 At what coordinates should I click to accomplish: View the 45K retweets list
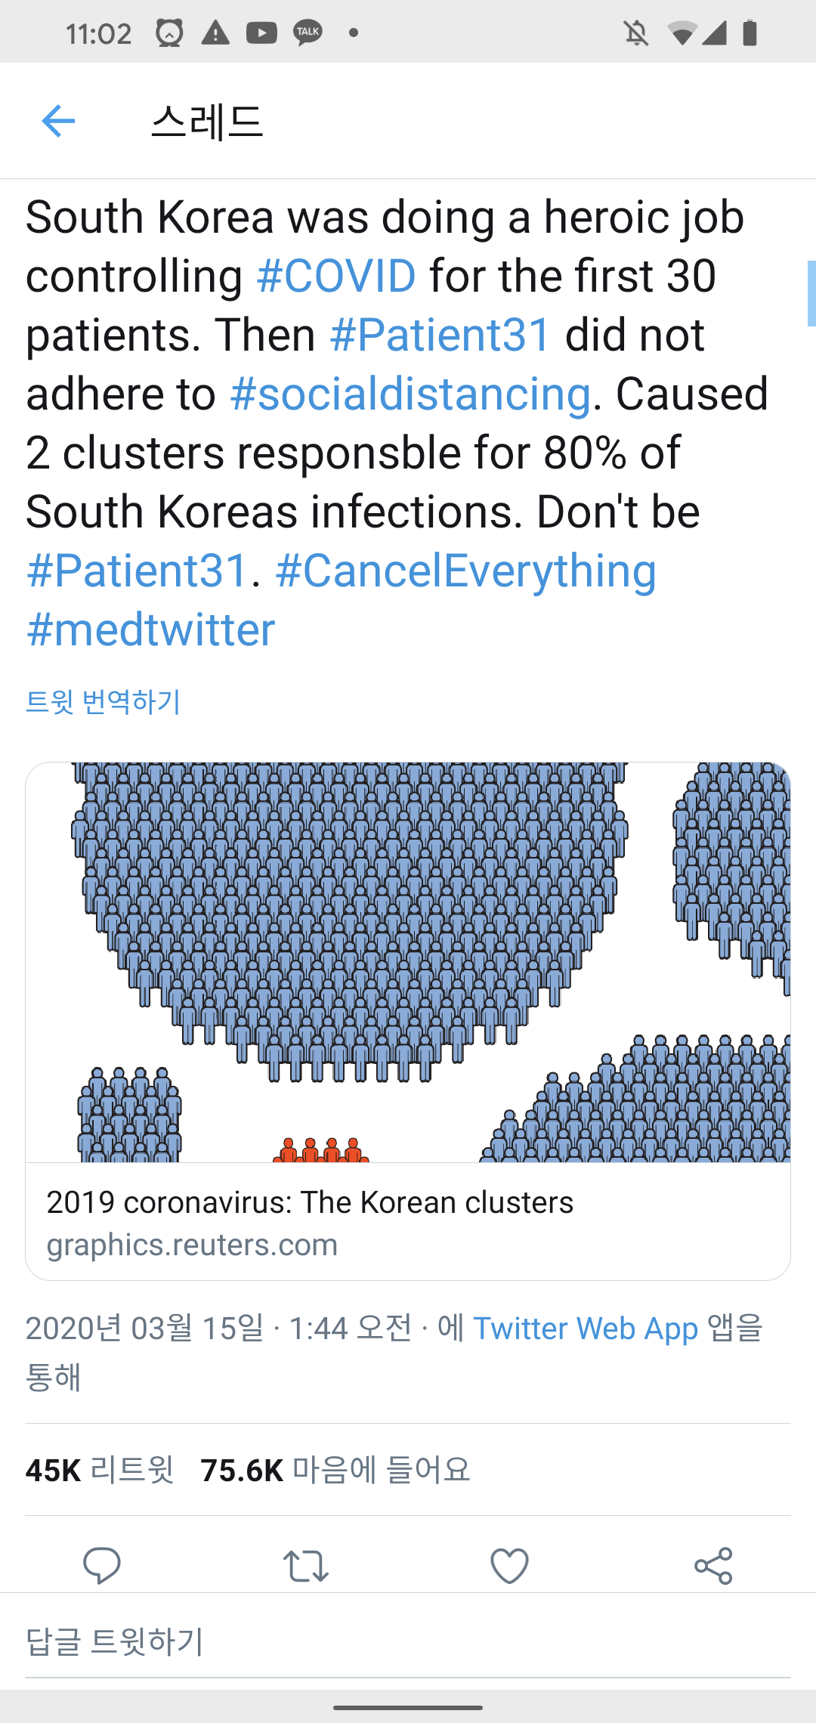point(100,1470)
